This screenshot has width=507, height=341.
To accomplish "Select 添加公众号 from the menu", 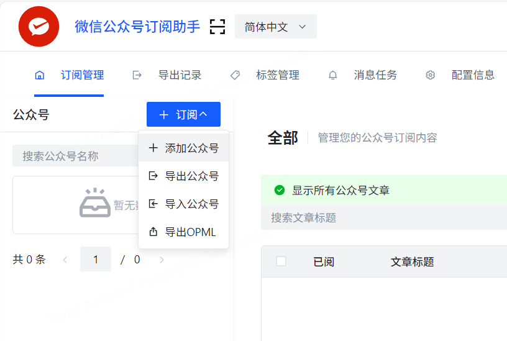I will (x=184, y=148).
